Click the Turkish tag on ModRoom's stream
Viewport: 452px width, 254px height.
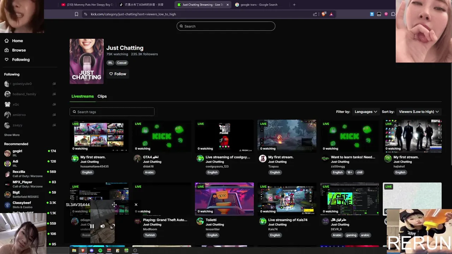tap(150, 235)
